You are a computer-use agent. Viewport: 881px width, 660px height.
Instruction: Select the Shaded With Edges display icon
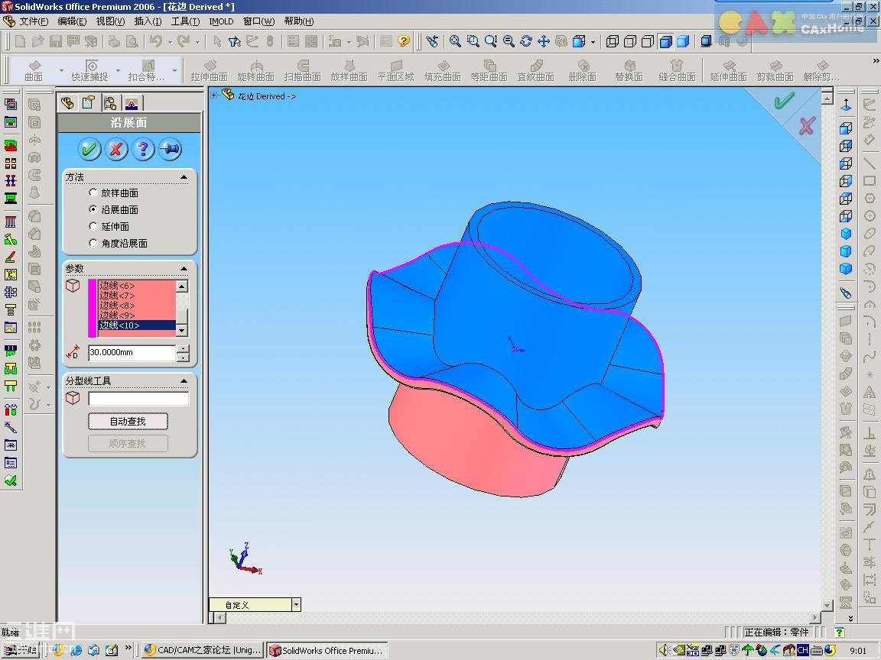tap(666, 41)
